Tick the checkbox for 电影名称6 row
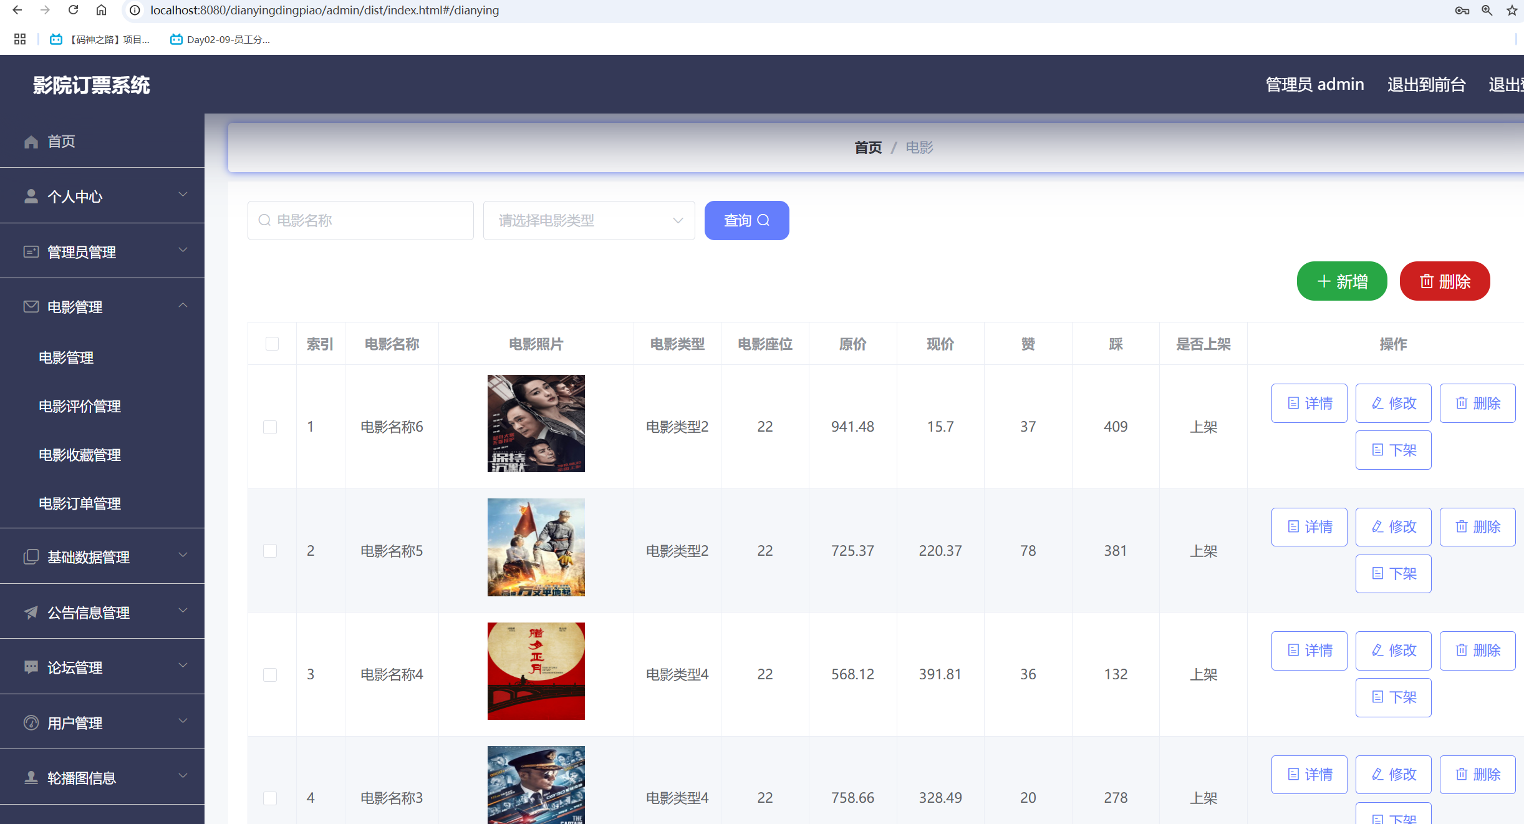 point(270,427)
